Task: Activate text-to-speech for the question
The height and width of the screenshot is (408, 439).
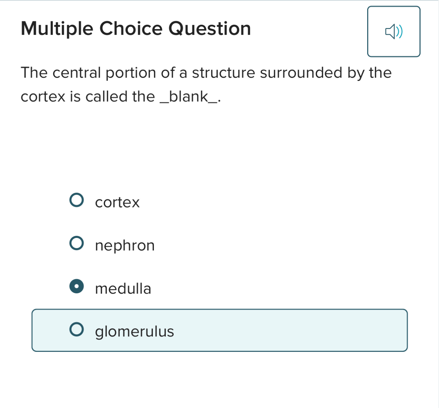Action: point(394,31)
